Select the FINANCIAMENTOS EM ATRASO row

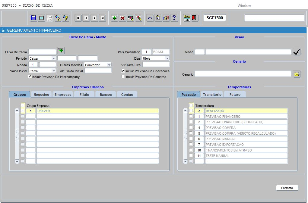pyautogui.click(x=246, y=150)
